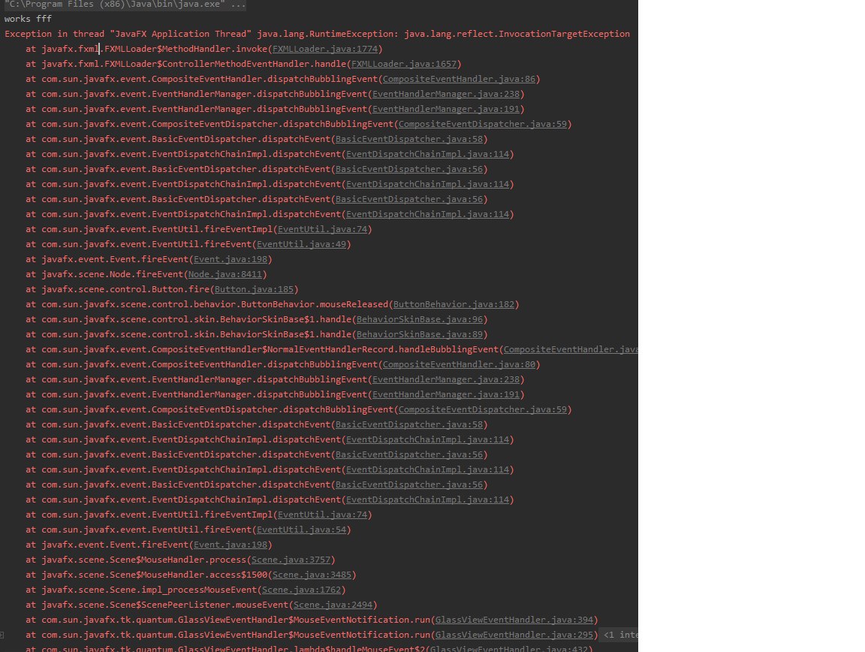Open the FXMLLoader.java:1774 stack trace link
The width and height of the screenshot is (865, 652).
pyautogui.click(x=325, y=49)
